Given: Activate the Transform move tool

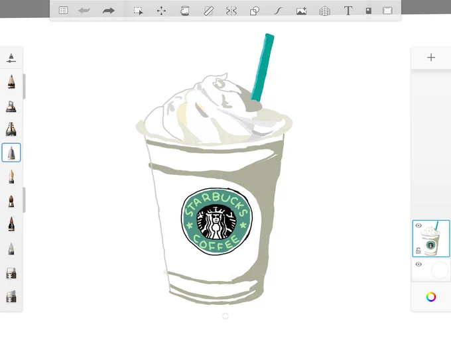Looking at the screenshot, I should pos(161,11).
